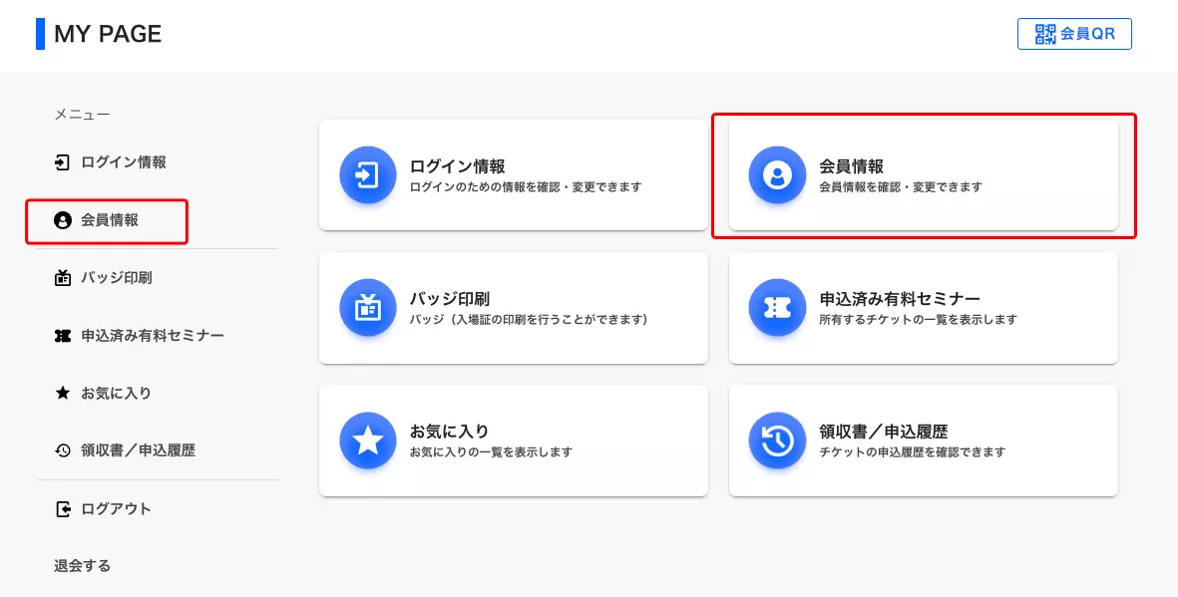
Task: Click the ticket icon beside sidebar 申込済み有料セミナー
Action: 63,336
